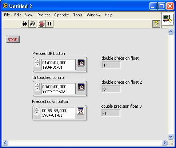Viewport: 176px width, 148px height.
Task: Click the Untouched control time field
Action: 58,89
